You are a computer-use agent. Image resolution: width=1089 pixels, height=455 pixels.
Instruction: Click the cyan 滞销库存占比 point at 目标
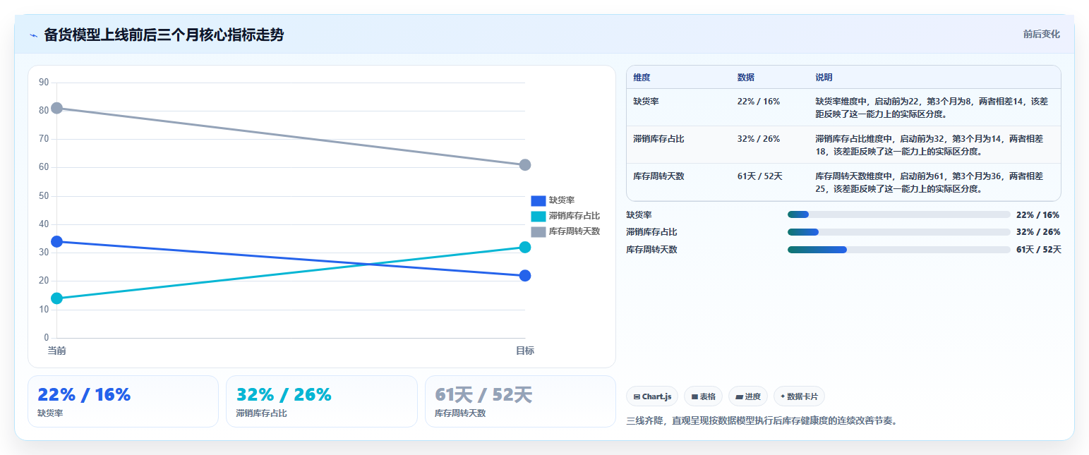click(x=525, y=247)
